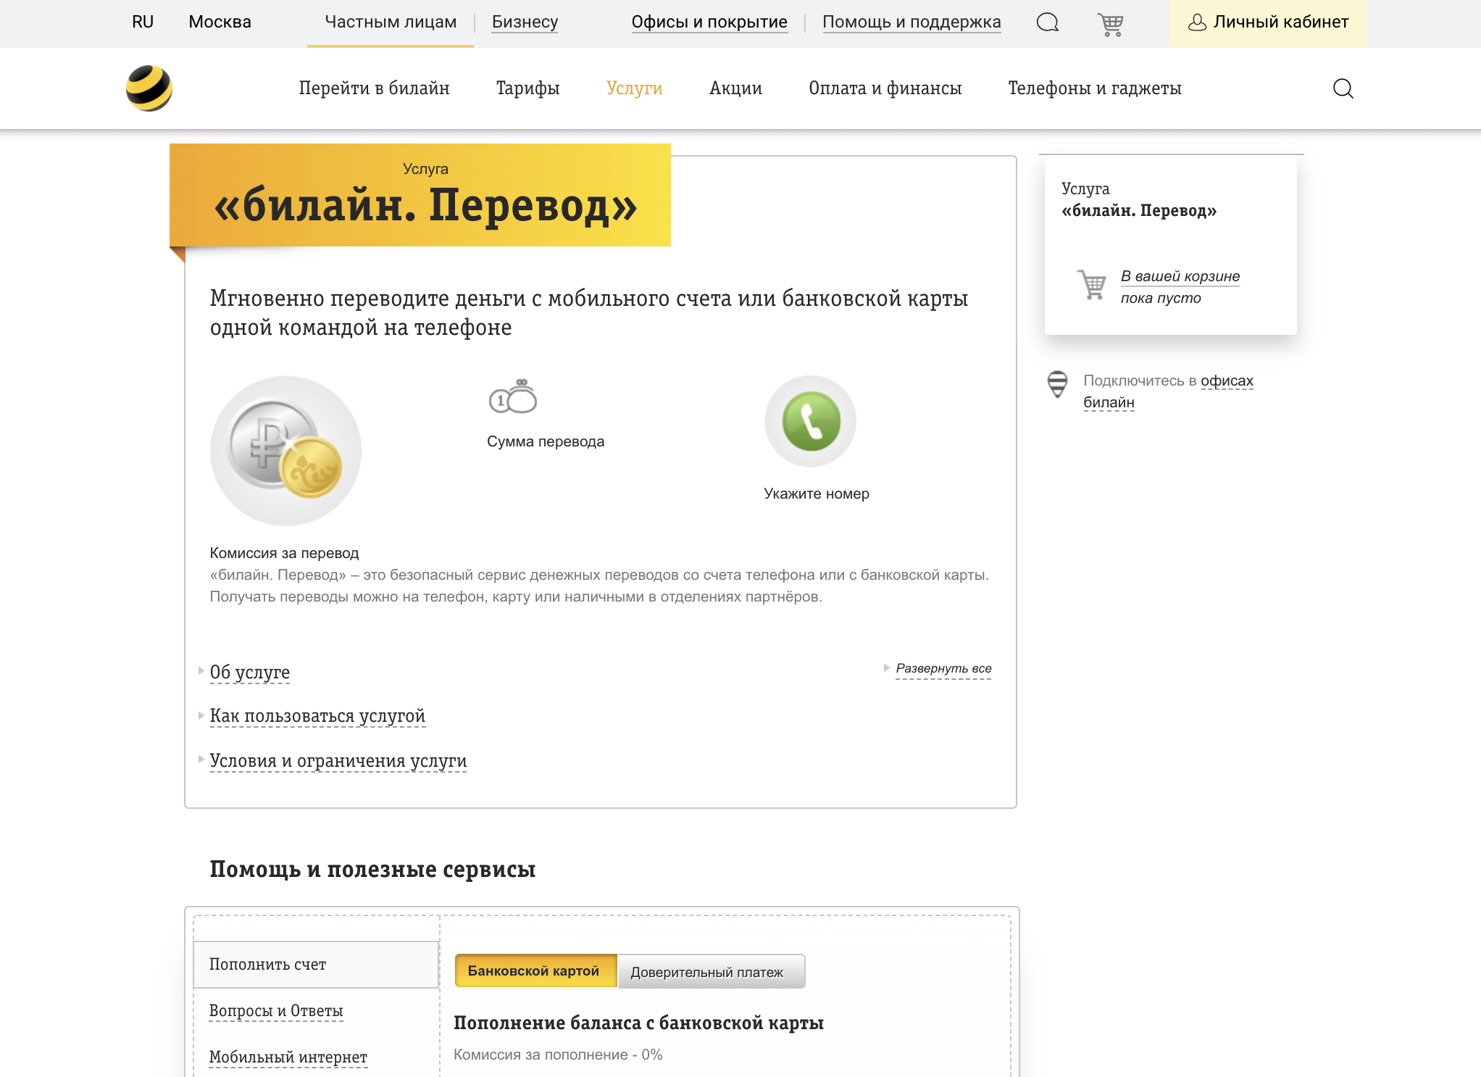Highlight the active Банковской картой tab
1481x1077 pixels.
[x=535, y=971]
